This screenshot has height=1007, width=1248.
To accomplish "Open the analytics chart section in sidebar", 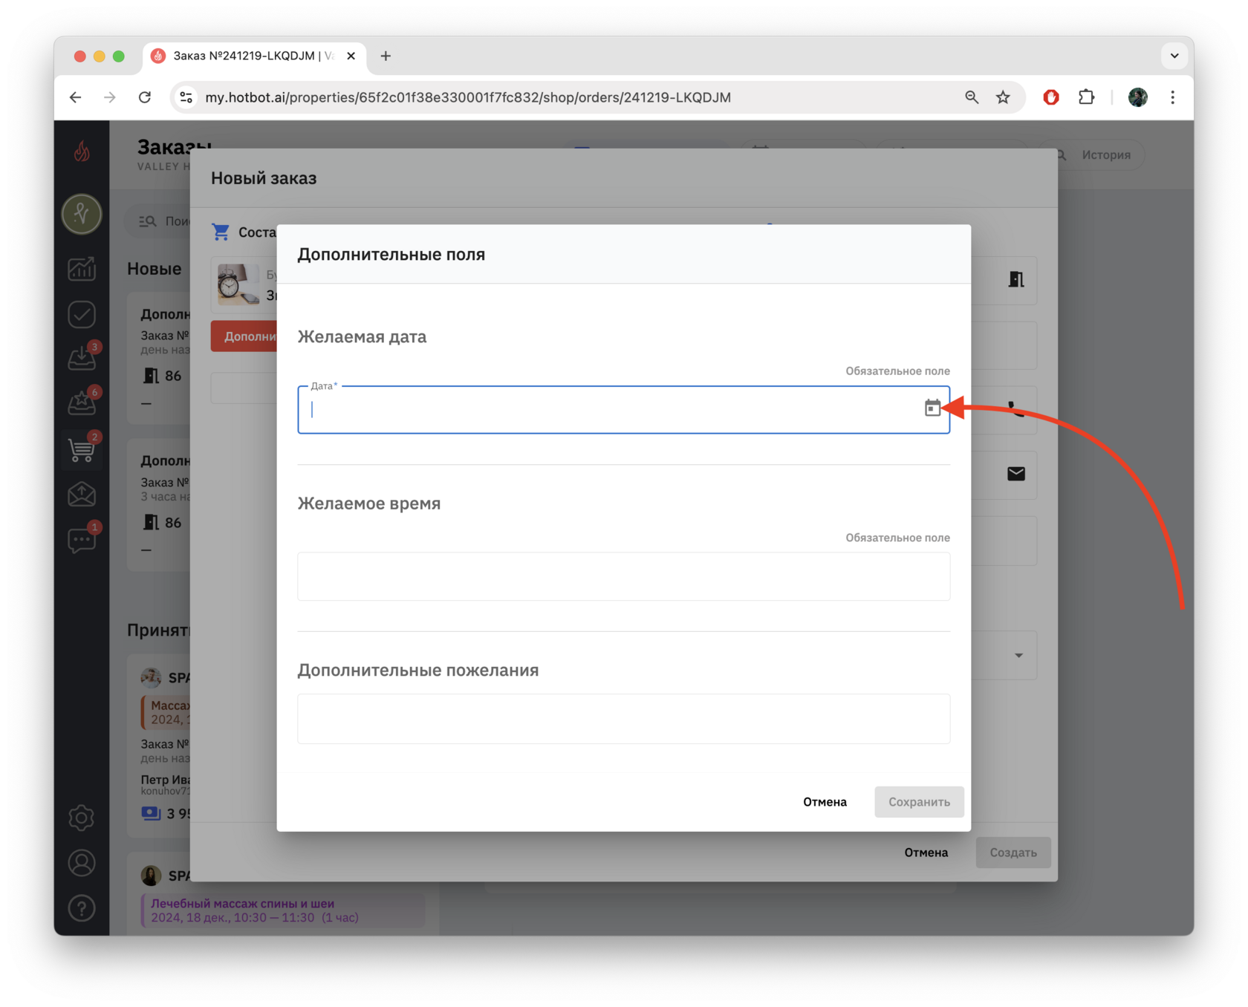I will (82, 268).
